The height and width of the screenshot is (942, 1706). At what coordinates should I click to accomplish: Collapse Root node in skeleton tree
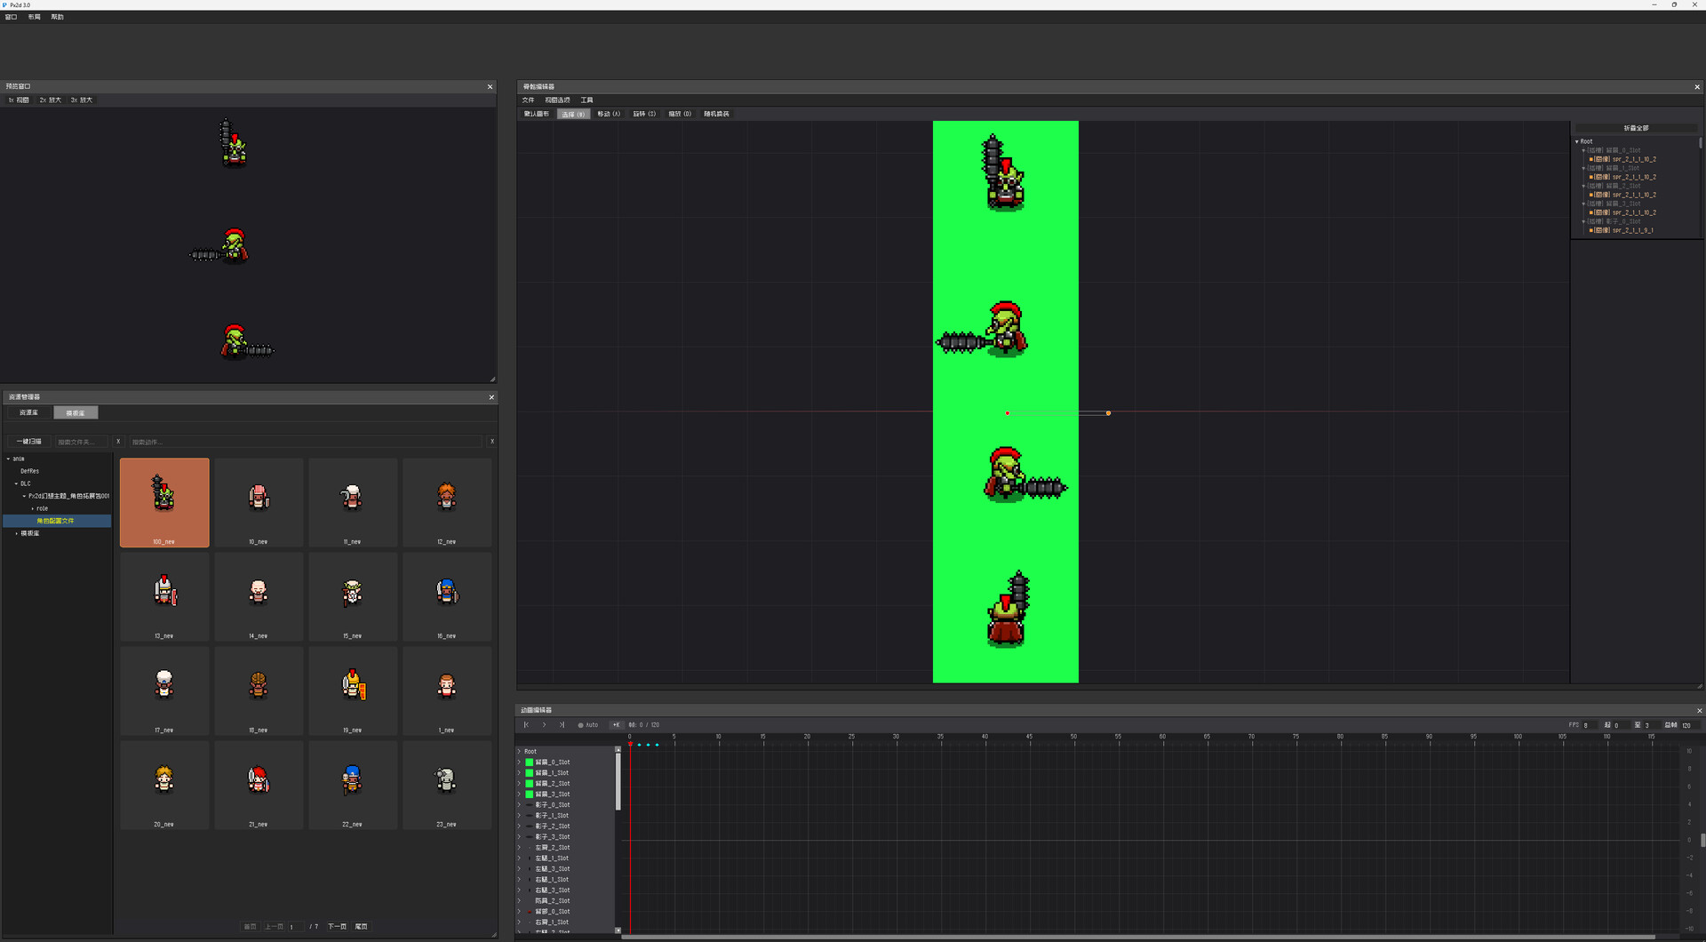(1577, 142)
